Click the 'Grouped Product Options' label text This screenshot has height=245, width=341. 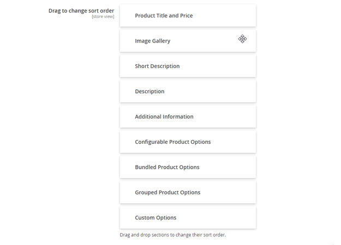coord(167,192)
